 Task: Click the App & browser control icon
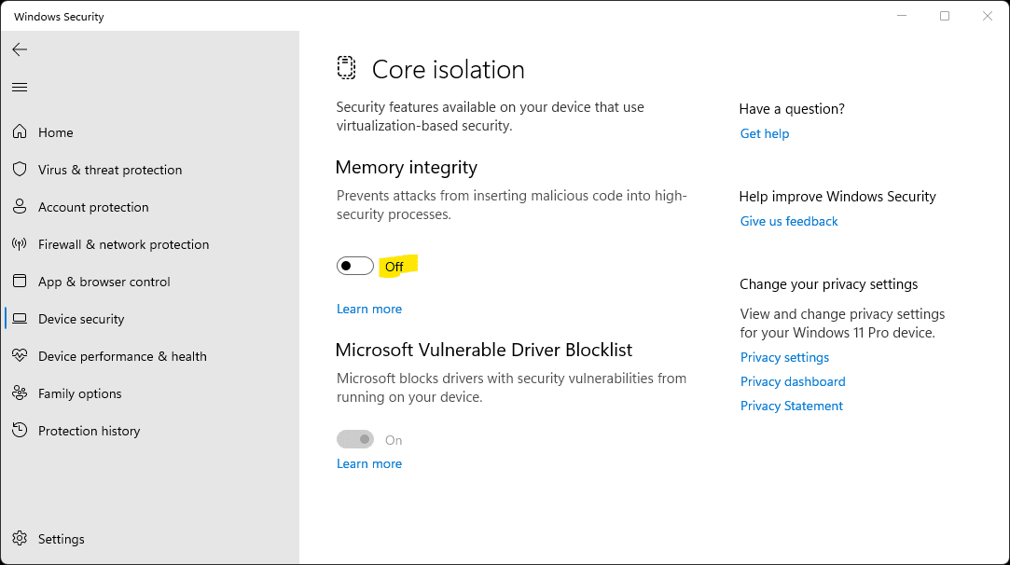19,282
